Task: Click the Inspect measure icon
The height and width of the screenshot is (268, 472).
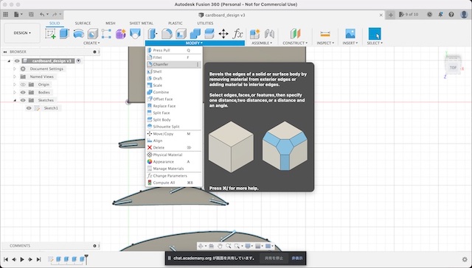Action: pos(325,34)
